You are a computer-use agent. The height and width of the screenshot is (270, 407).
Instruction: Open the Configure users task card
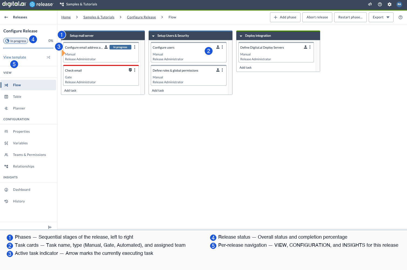point(189,52)
